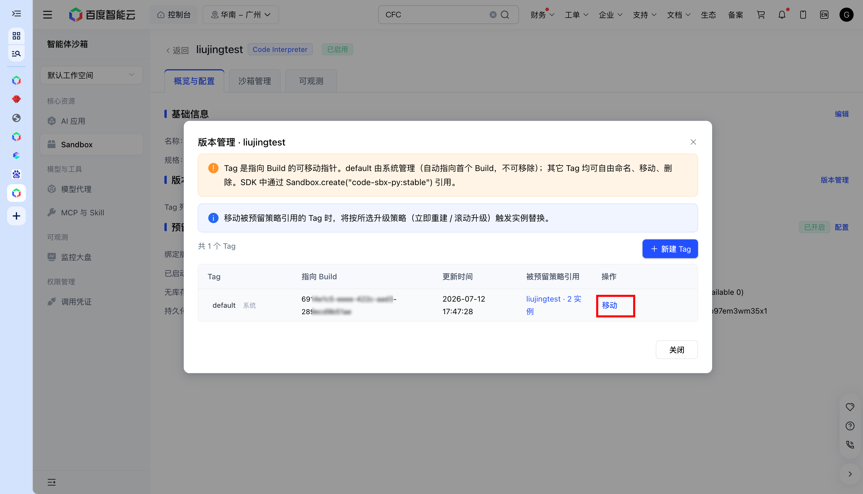Click the search magnifier icon

point(505,15)
